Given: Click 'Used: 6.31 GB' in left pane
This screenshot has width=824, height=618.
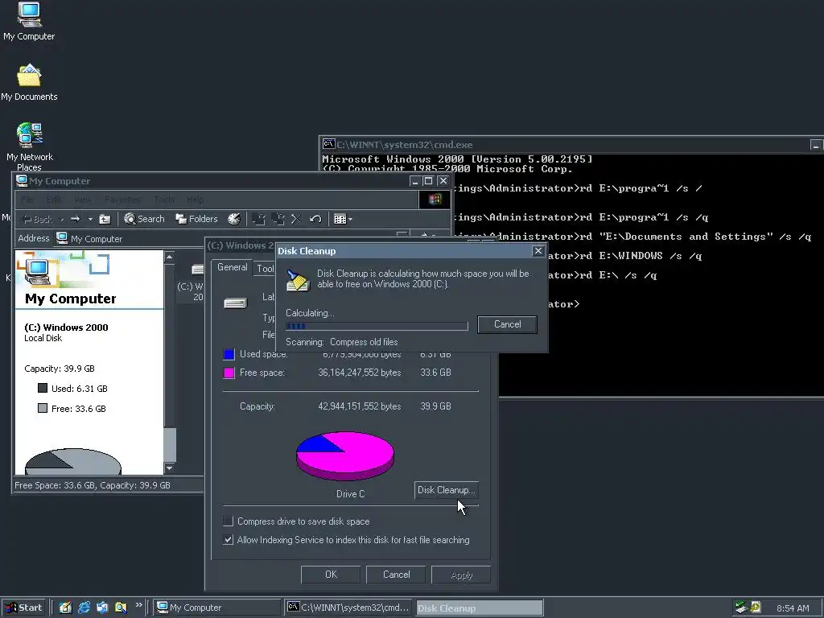Looking at the screenshot, I should [80, 389].
